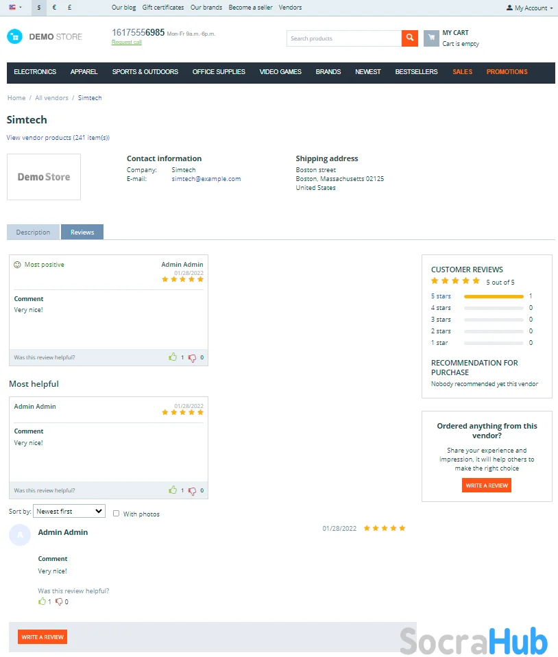Go to Newest menu item
This screenshot has width=558, height=657.
pos(368,72)
